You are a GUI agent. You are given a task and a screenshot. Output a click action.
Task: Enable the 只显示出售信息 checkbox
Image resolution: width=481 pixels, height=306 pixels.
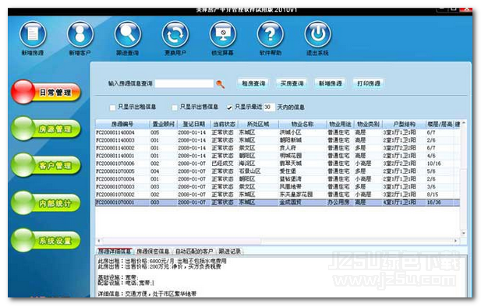[175, 107]
